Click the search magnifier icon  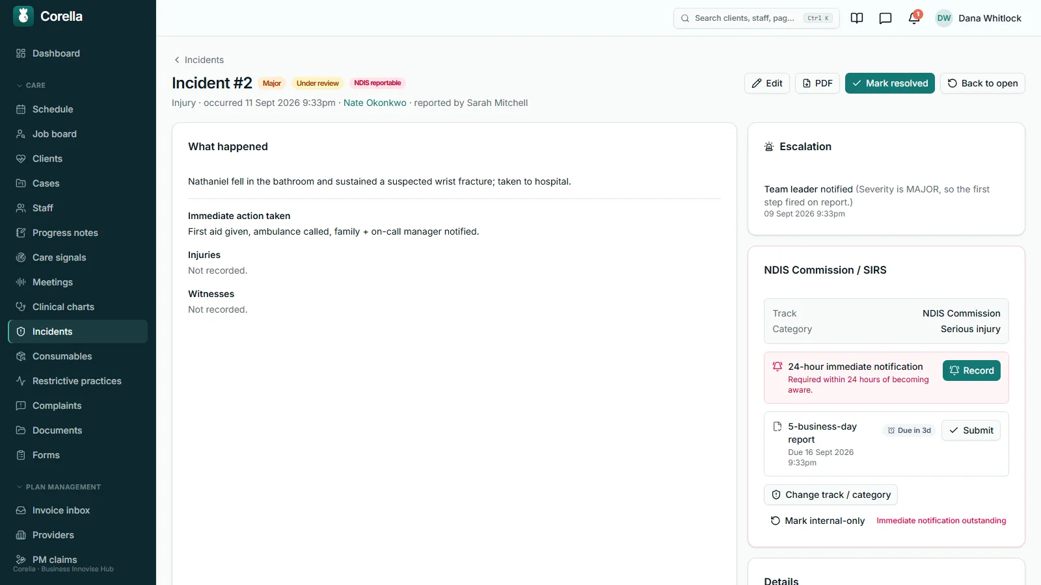click(685, 18)
